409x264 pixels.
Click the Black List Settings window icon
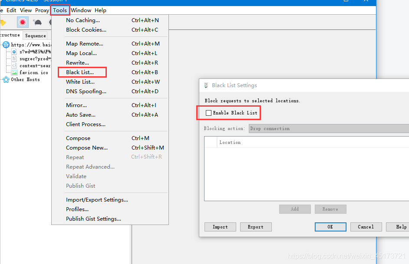point(206,85)
